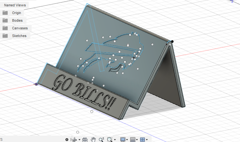
Task: Click the Origin folder icon
Action: [5, 13]
